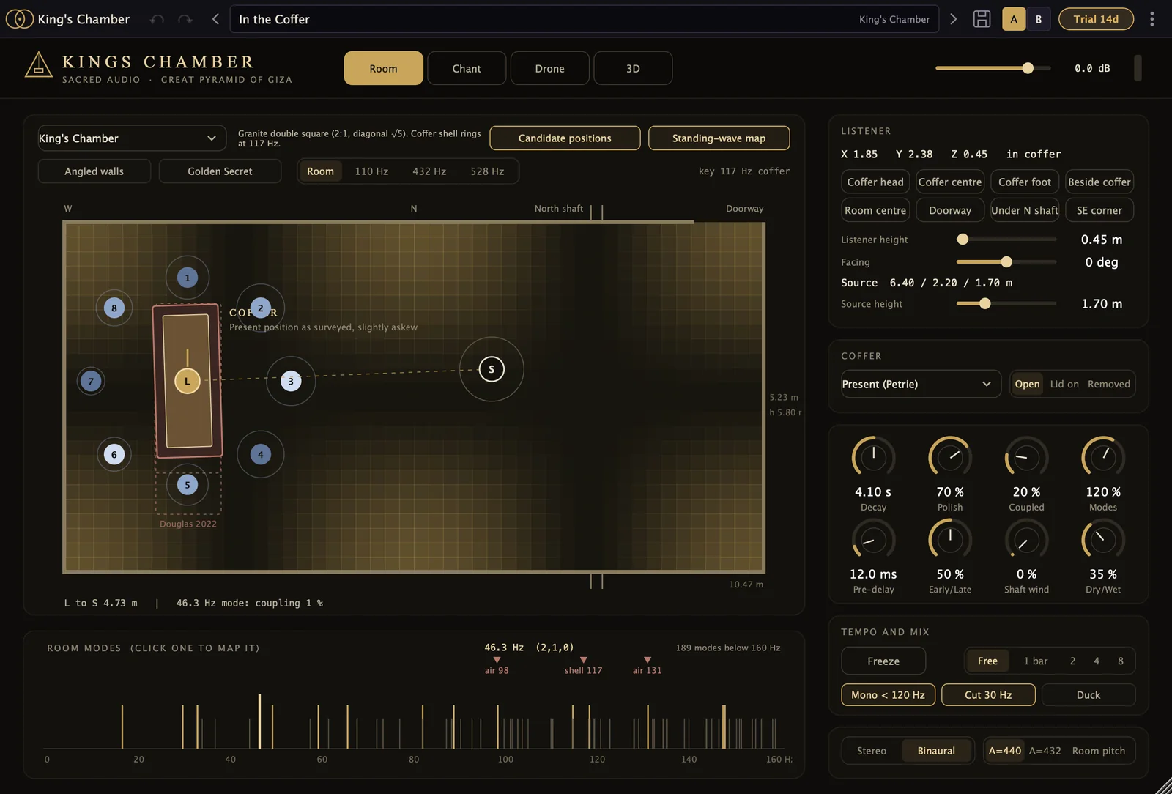1172x794 pixels.
Task: Open the Room tab
Action: (383, 68)
